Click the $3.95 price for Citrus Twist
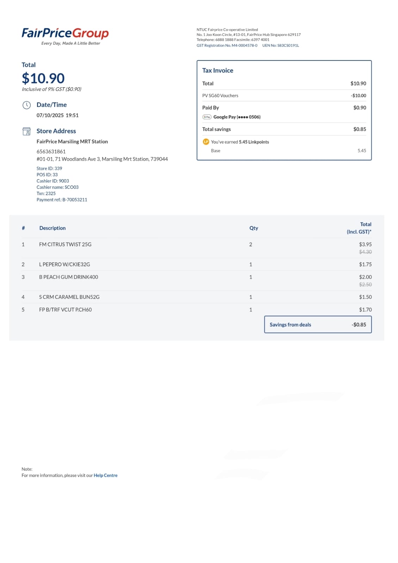 click(365, 244)
